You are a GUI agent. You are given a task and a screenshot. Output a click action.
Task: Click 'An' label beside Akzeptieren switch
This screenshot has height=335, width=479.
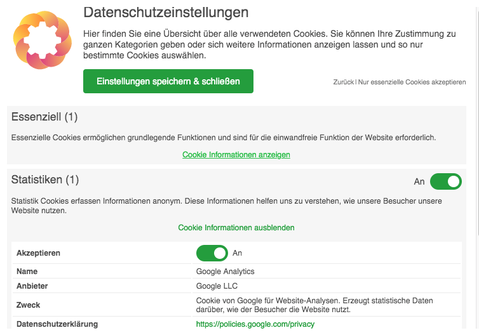click(238, 253)
